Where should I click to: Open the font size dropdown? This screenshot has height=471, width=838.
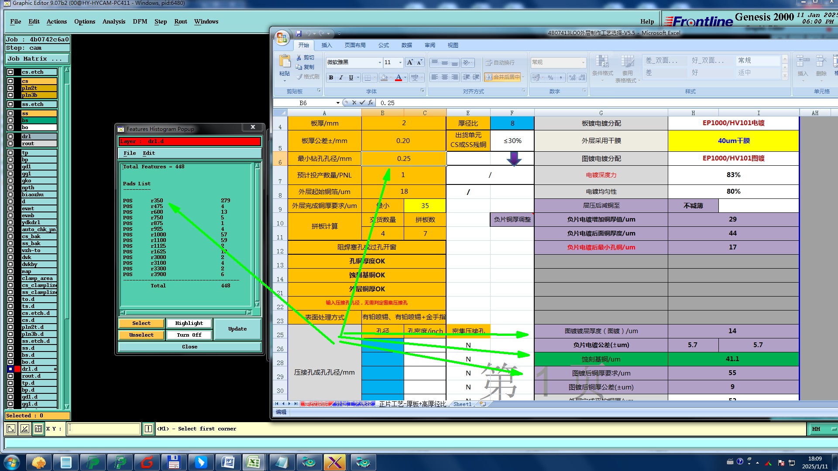[x=400, y=62]
